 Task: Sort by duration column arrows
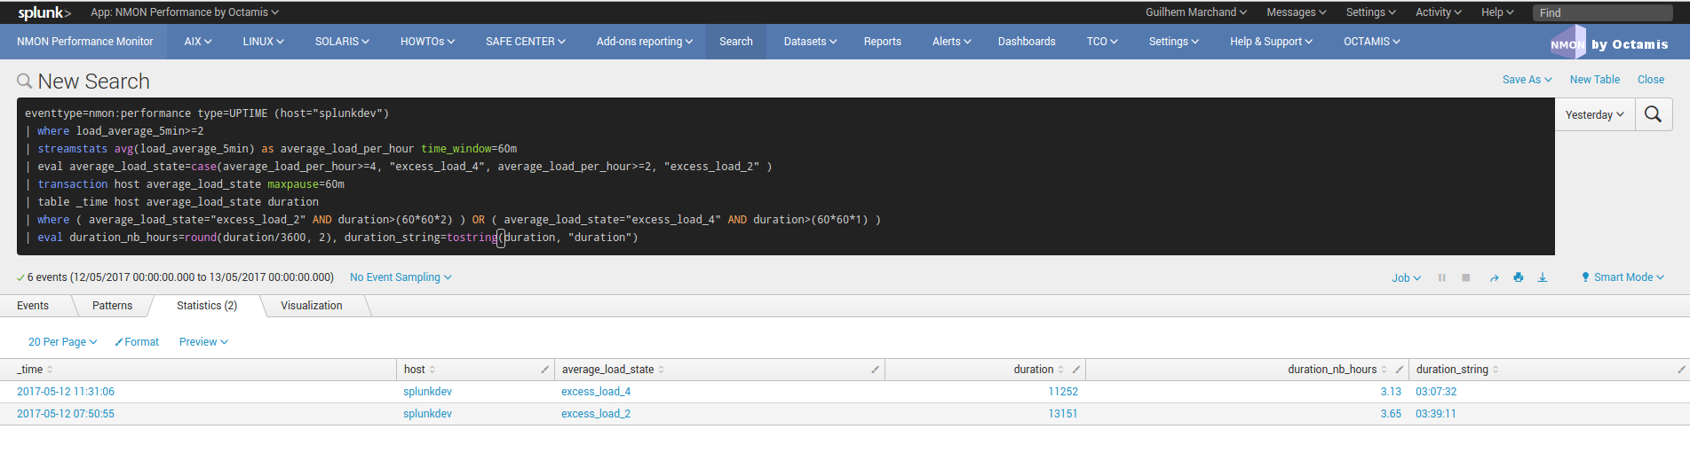pyautogui.click(x=1061, y=370)
